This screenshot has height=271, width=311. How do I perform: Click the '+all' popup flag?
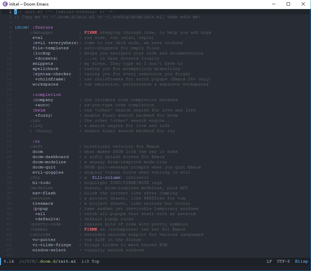click(40, 214)
